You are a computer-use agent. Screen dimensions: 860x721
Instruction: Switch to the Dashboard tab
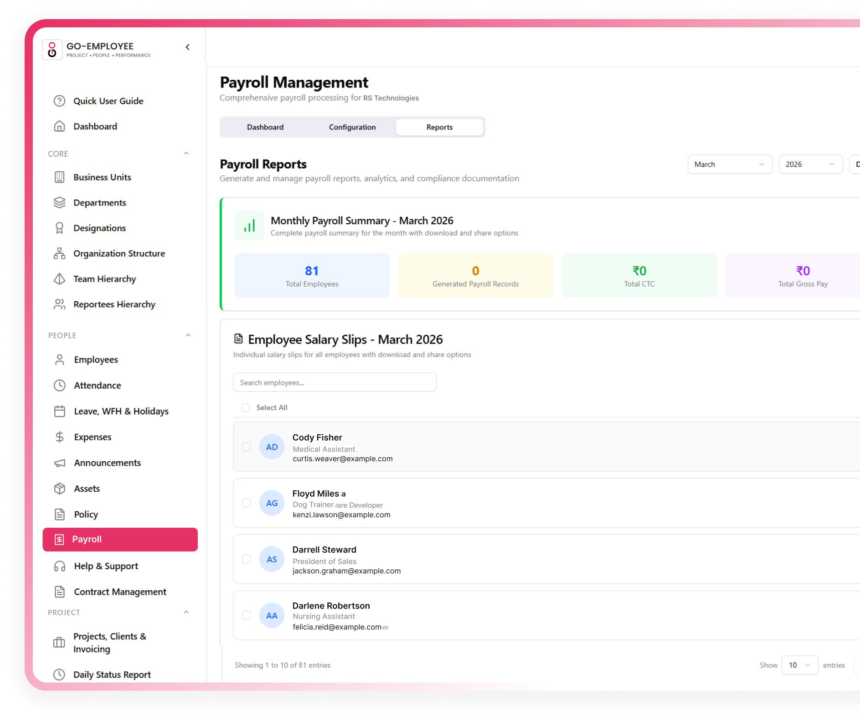pyautogui.click(x=265, y=127)
